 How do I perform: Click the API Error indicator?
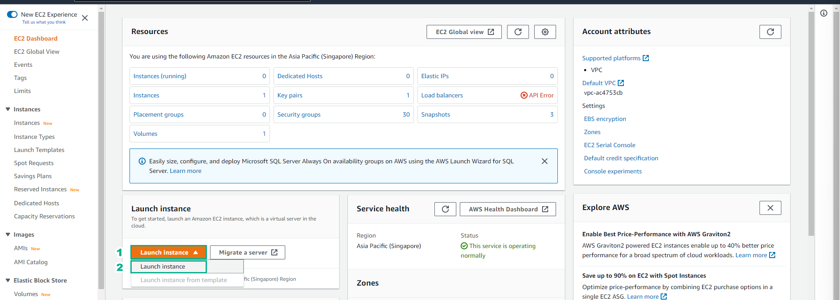[537, 95]
